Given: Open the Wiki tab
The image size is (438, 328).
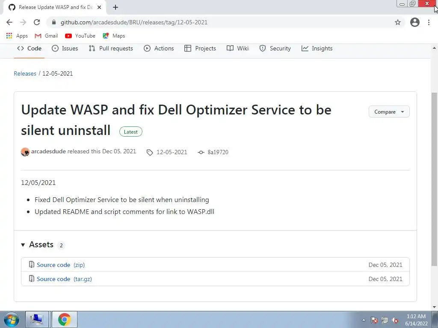Looking at the screenshot, I should pos(238,49).
